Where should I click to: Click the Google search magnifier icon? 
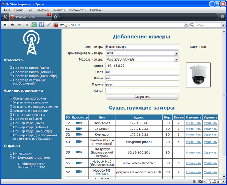(x=192, y=25)
